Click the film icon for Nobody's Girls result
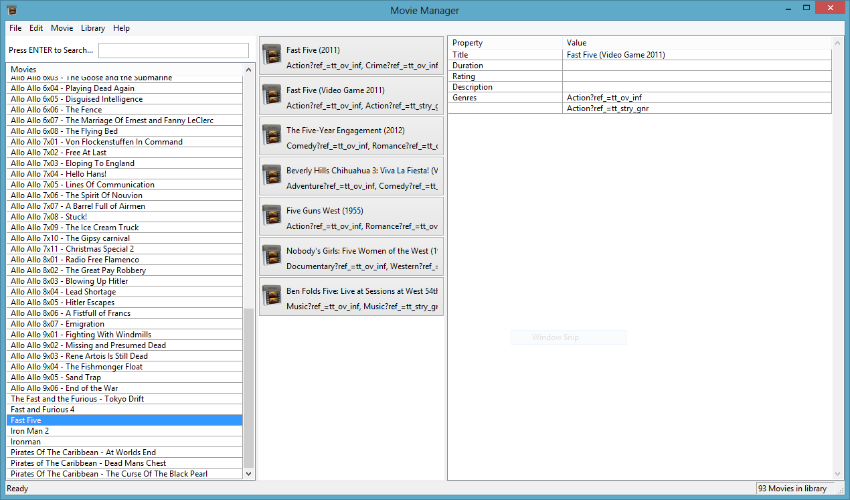 (272, 256)
